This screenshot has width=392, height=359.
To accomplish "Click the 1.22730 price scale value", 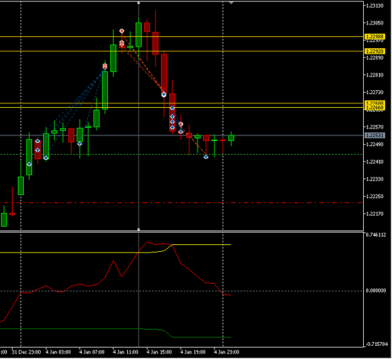I will pyautogui.click(x=374, y=92).
